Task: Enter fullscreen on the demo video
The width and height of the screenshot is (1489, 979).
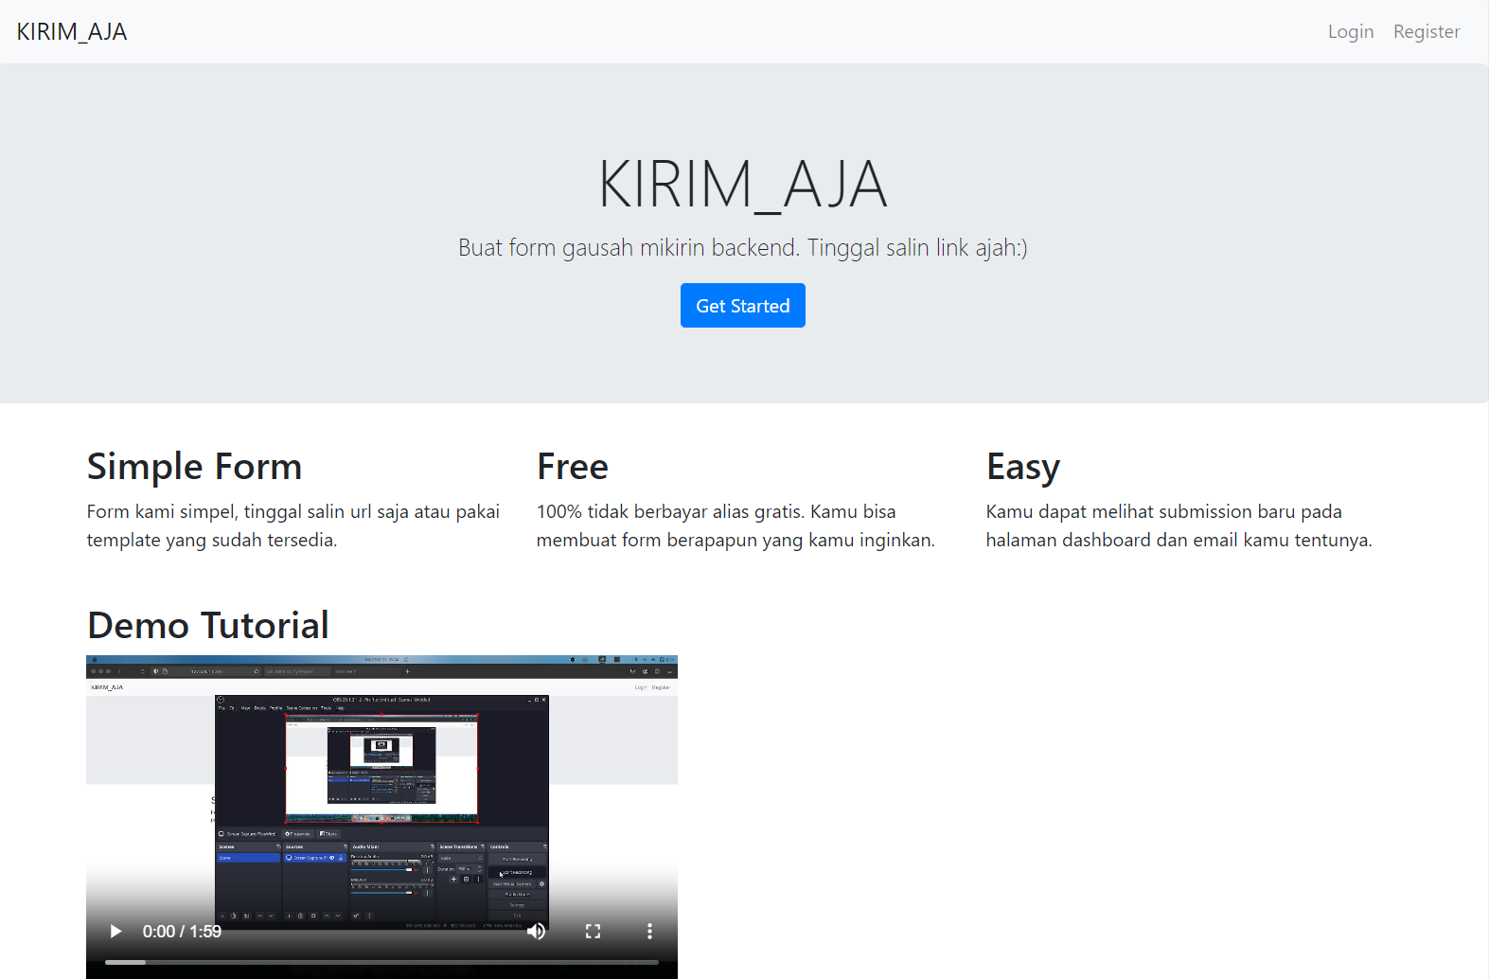Action: 593,931
